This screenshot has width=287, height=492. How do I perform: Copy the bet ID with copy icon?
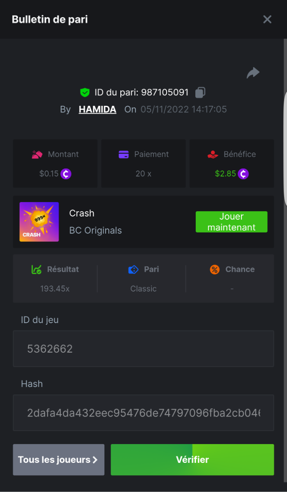click(x=200, y=93)
